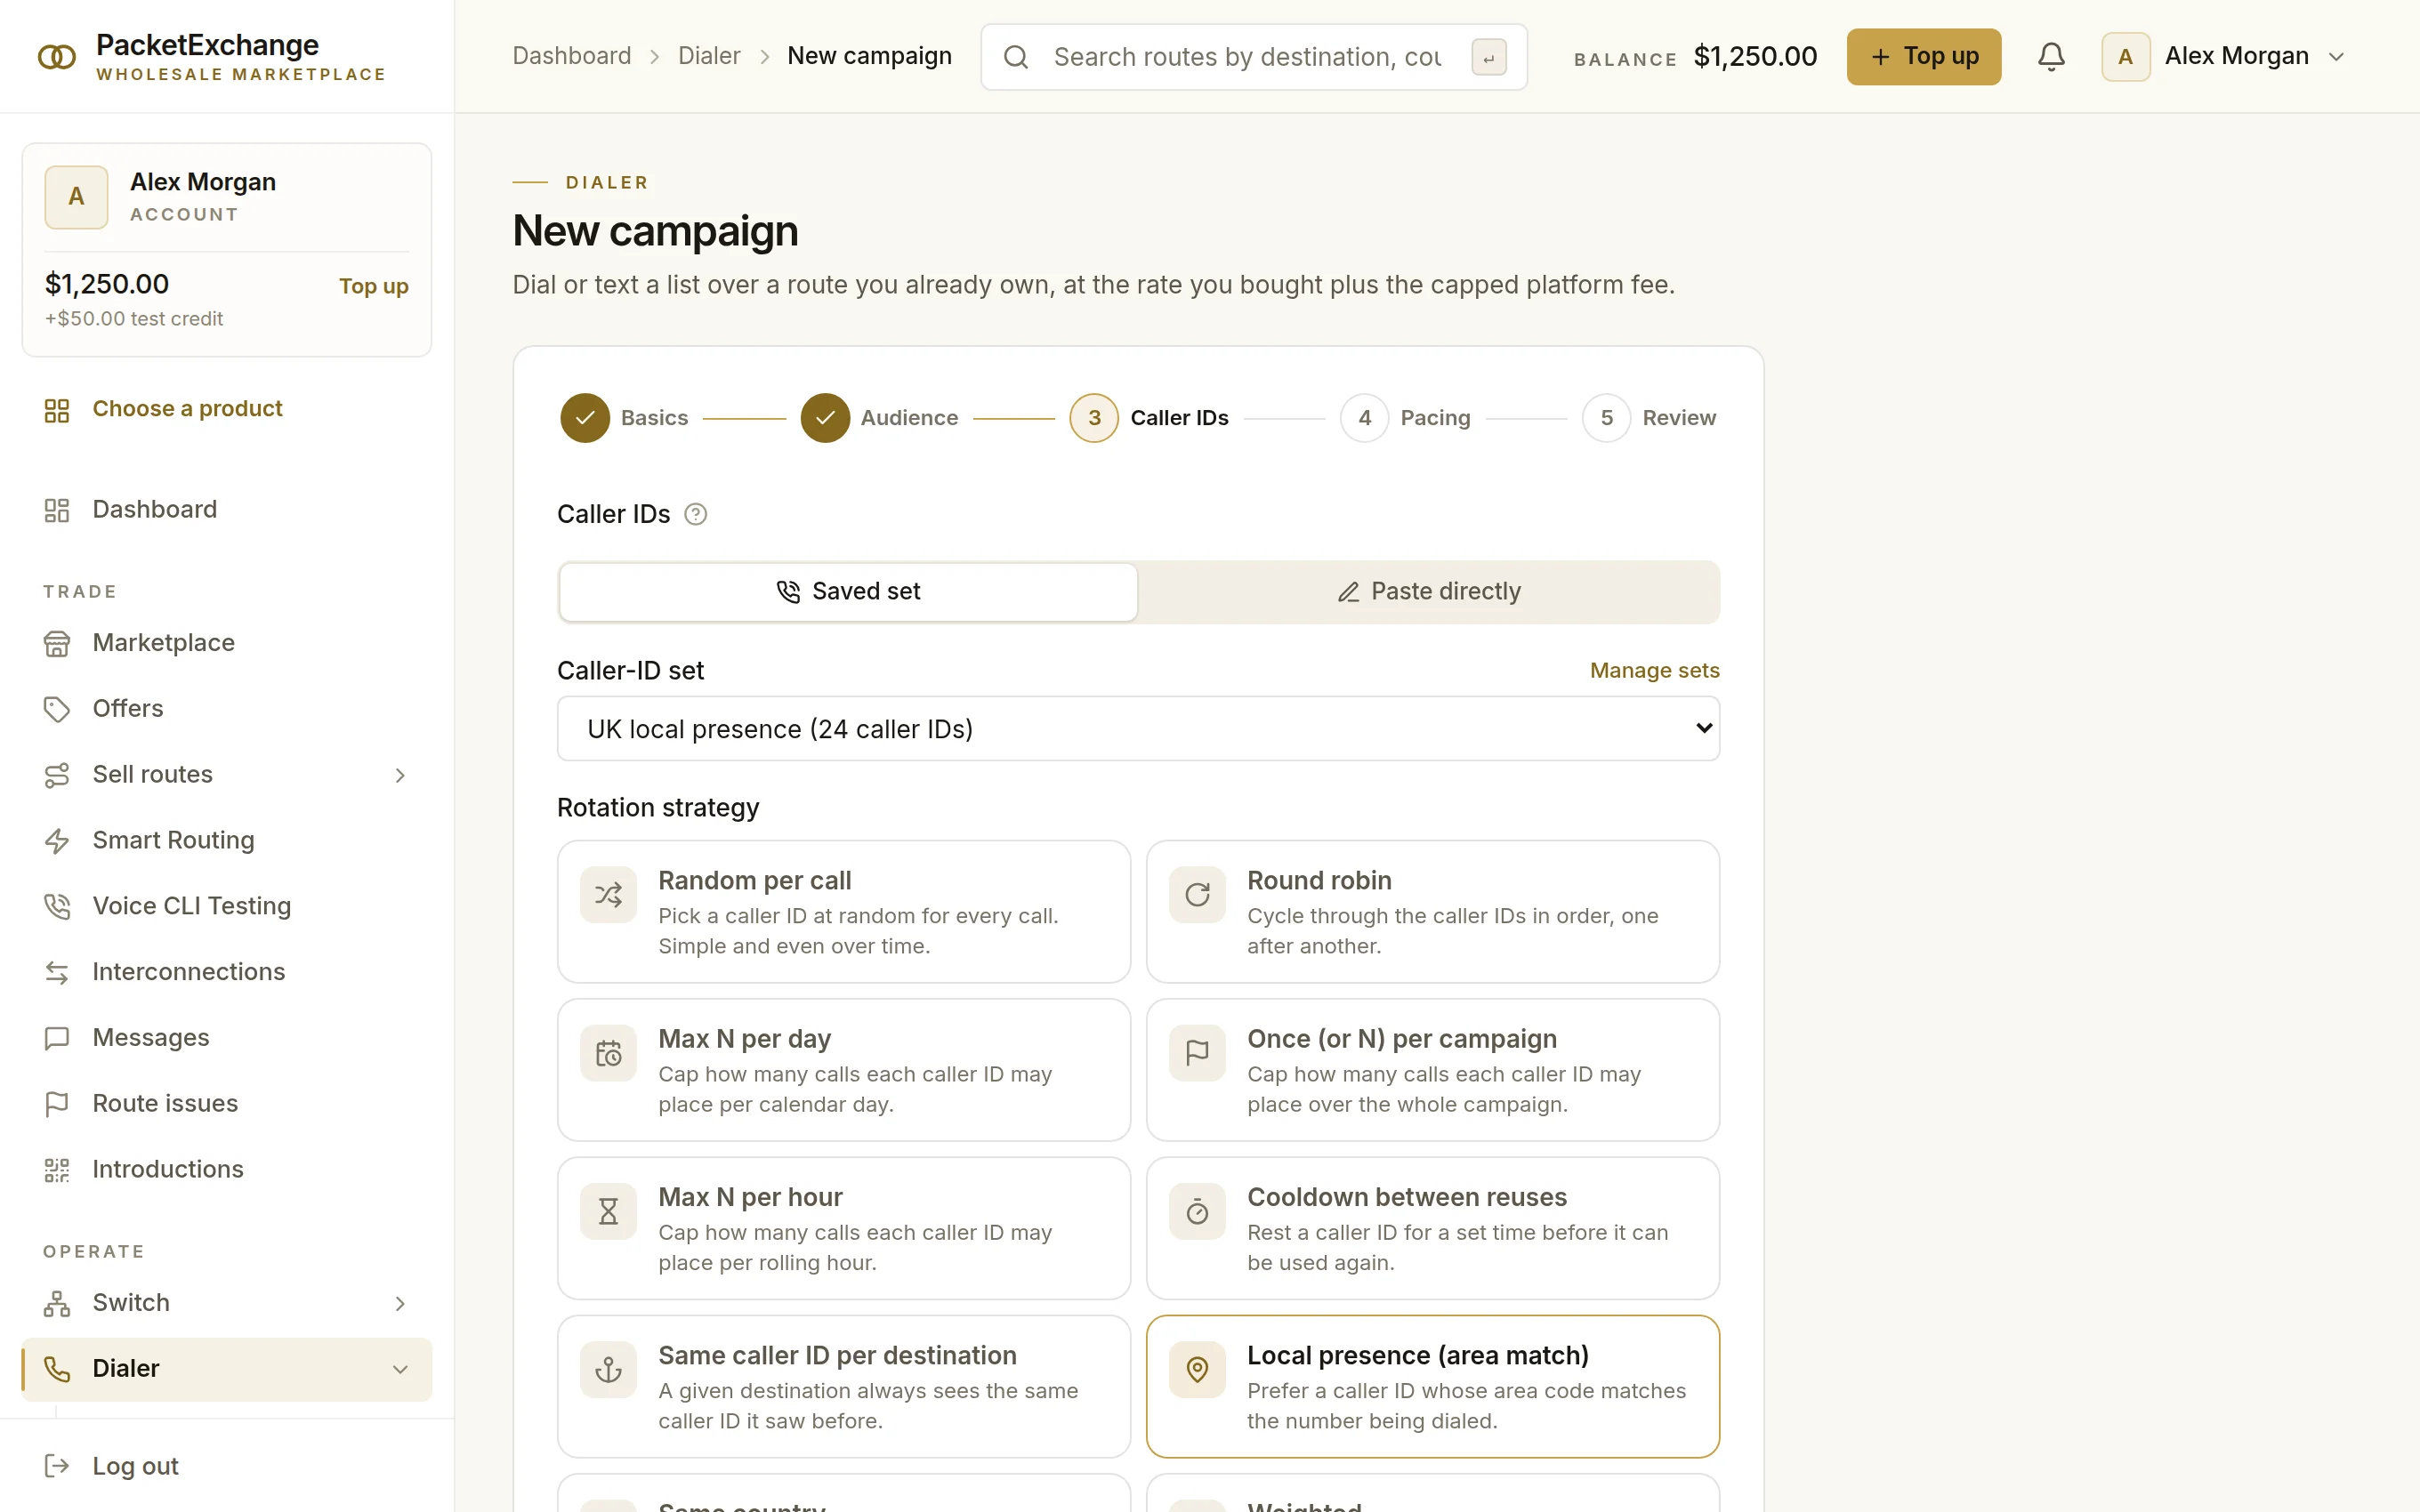This screenshot has width=2420, height=1512.
Task: Open Offers tag icon in sidebar
Action: 57,709
